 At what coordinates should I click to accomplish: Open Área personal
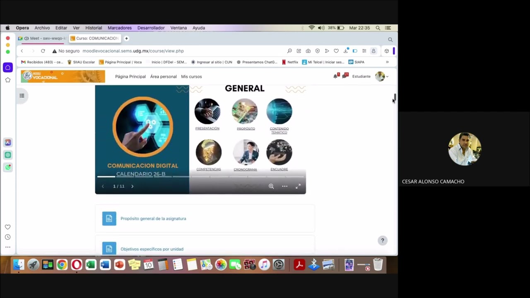163,77
